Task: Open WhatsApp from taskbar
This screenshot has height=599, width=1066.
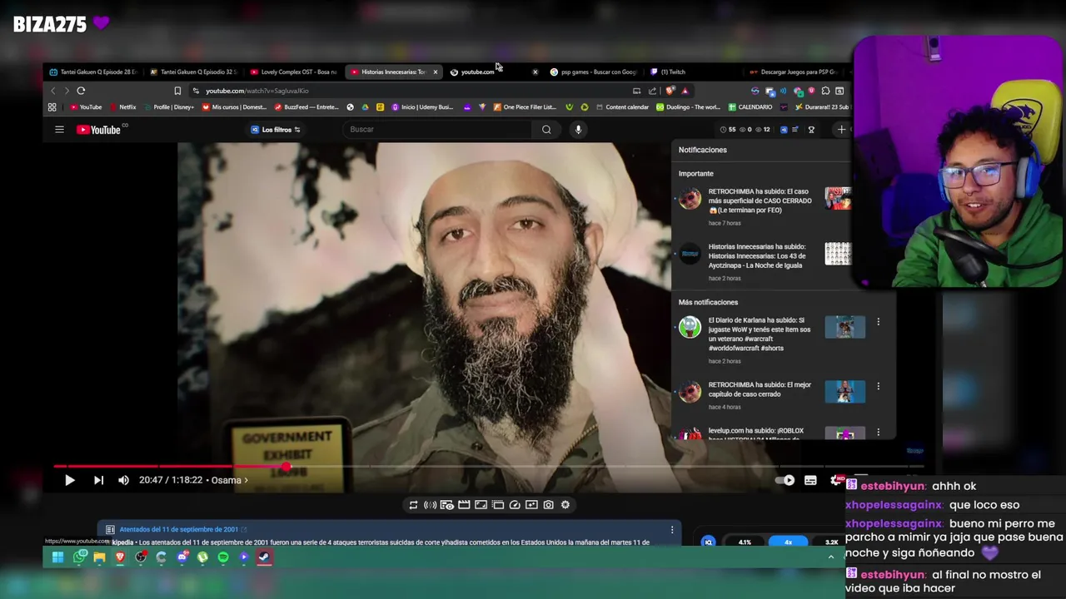Action: point(79,557)
